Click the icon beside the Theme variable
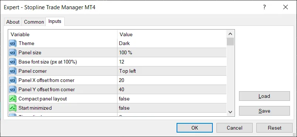 13,44
